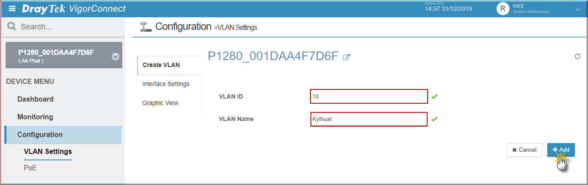The height and width of the screenshot is (185, 588).
Task: Expand the P1280_001DAA4F7D6F device selector
Action: point(115,56)
